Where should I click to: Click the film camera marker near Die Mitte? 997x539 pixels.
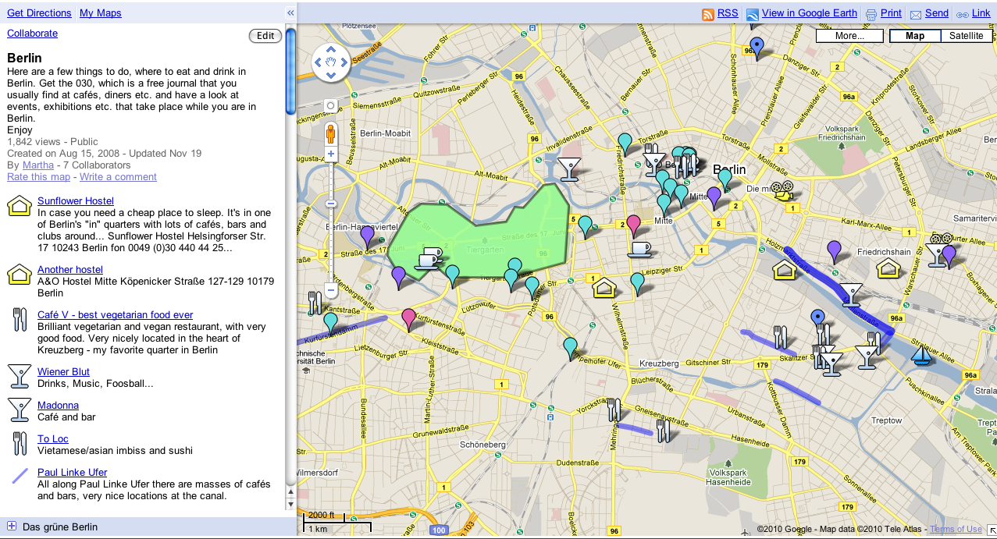click(782, 190)
